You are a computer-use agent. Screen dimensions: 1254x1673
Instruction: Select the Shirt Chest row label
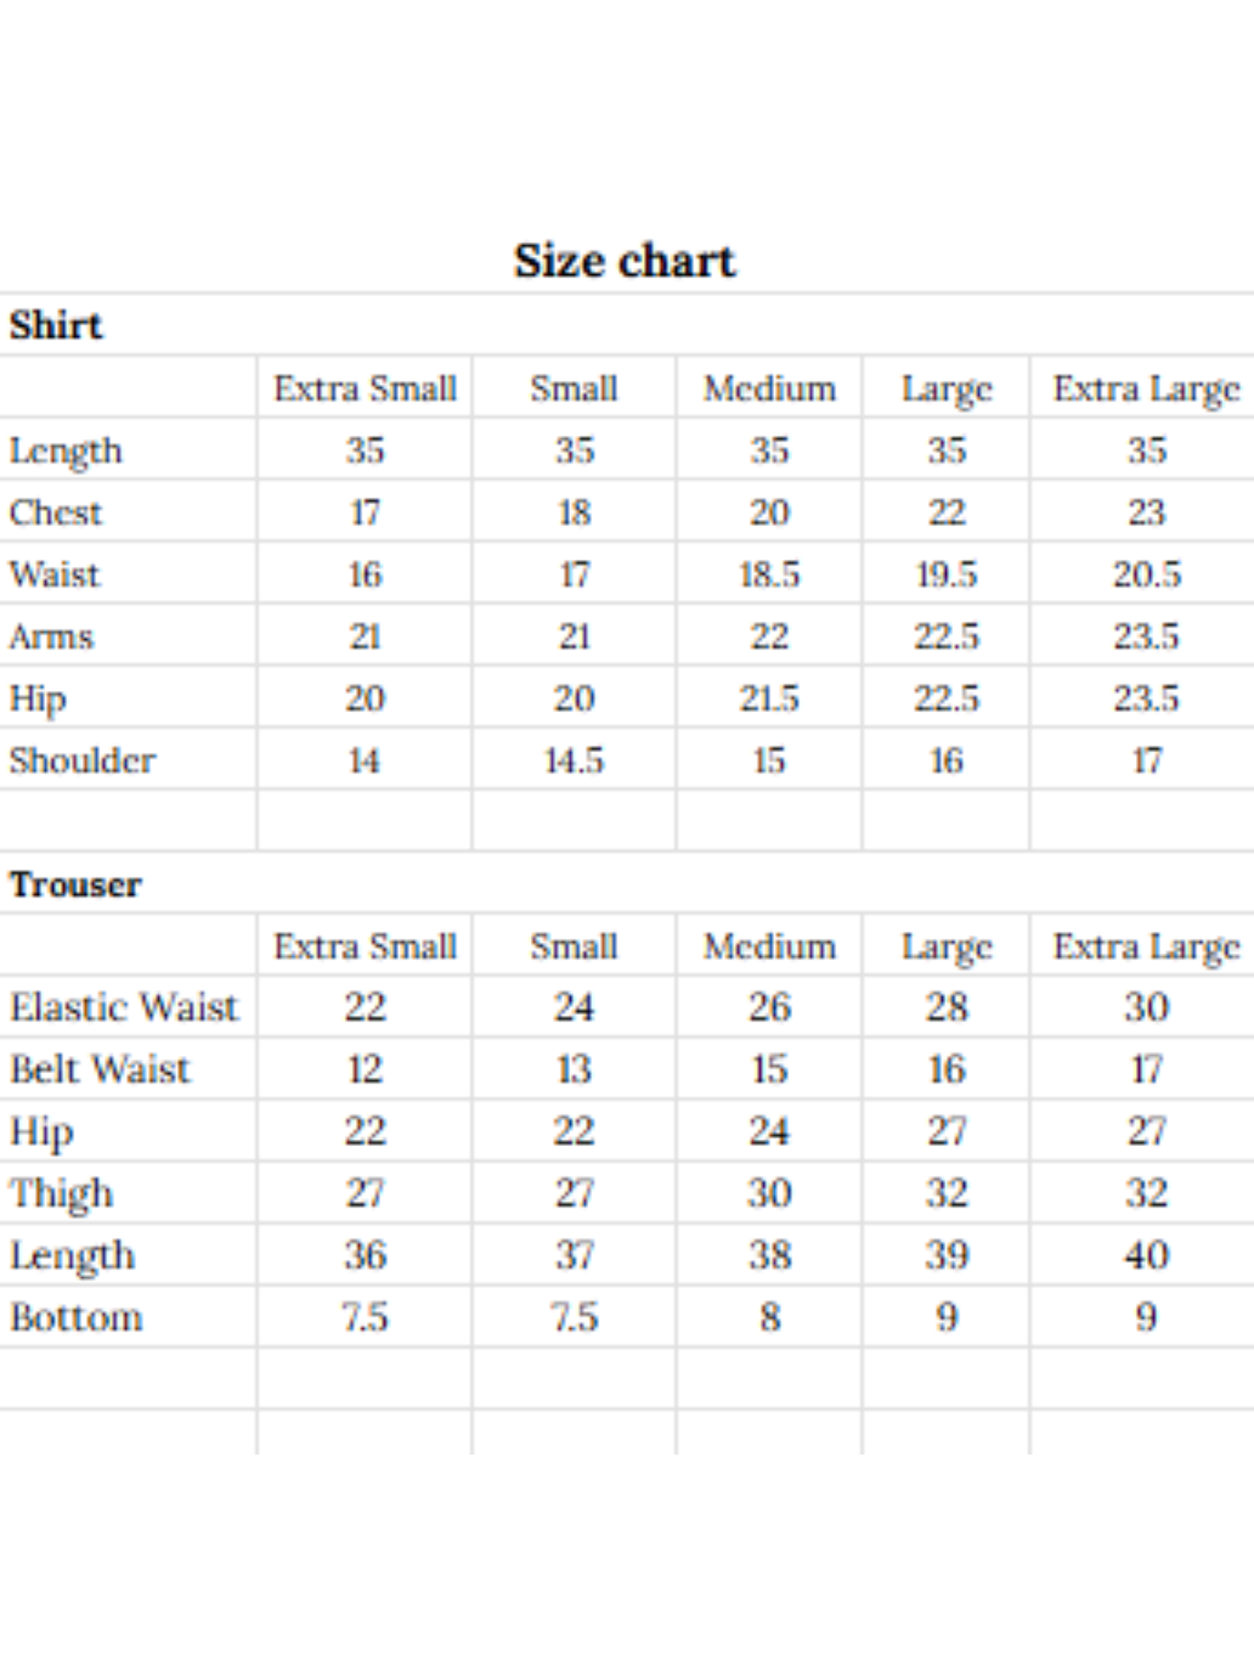coord(56,512)
